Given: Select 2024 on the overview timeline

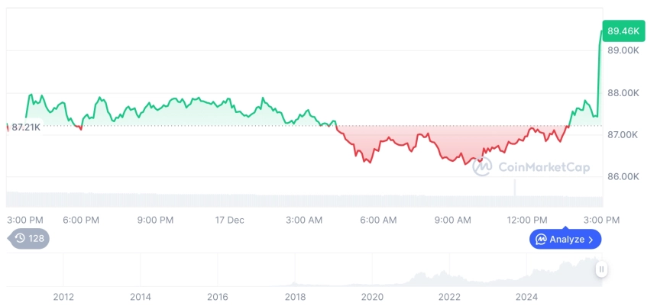Looking at the screenshot, I should pyautogui.click(x=526, y=297).
